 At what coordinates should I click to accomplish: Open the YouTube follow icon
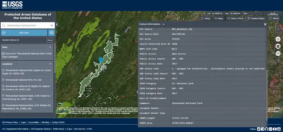[275, 129]
